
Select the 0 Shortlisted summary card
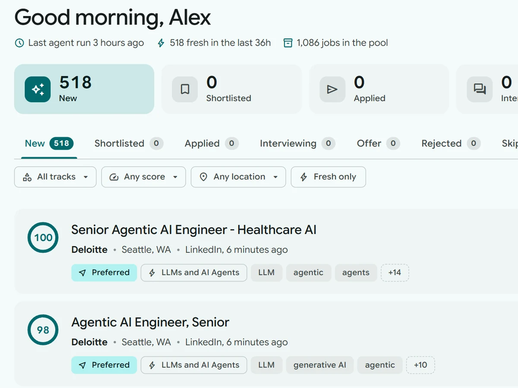pyautogui.click(x=231, y=89)
